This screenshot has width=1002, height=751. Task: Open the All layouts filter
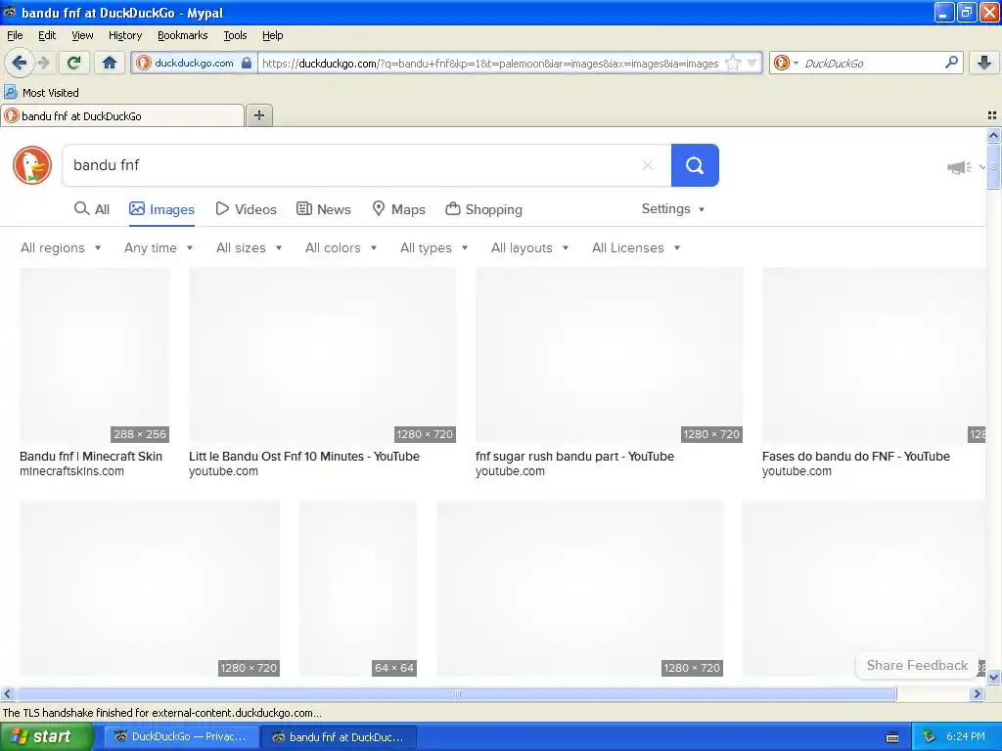click(529, 247)
